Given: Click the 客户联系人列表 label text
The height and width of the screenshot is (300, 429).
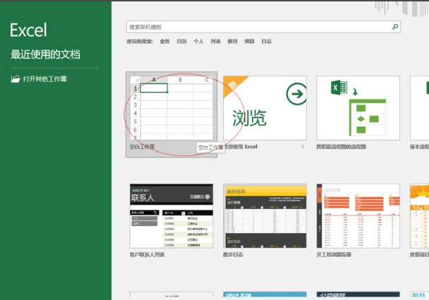Looking at the screenshot, I should (147, 255).
